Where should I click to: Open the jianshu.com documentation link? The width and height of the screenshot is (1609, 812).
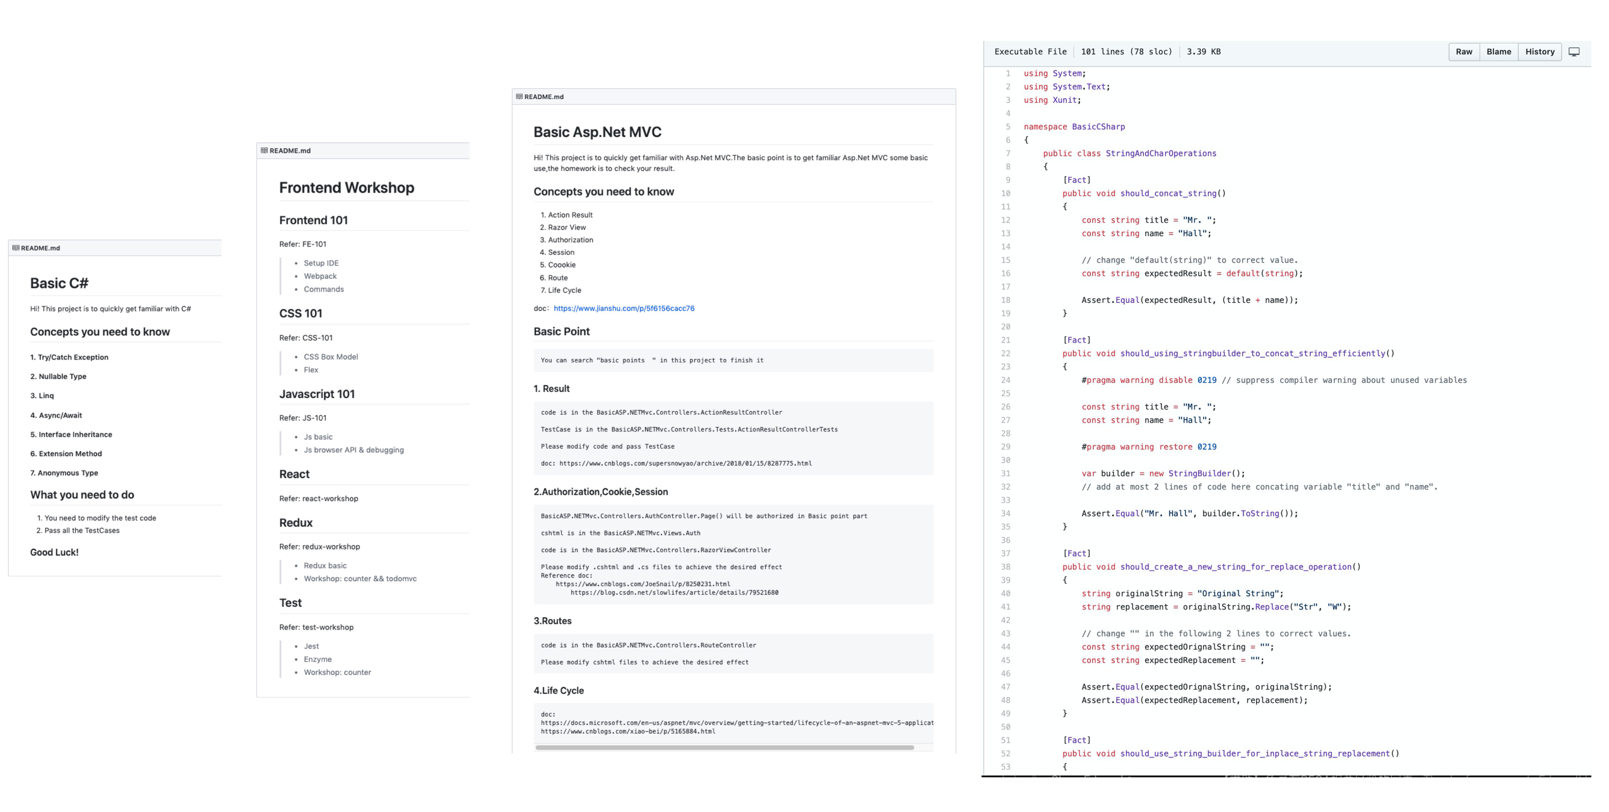coord(624,309)
